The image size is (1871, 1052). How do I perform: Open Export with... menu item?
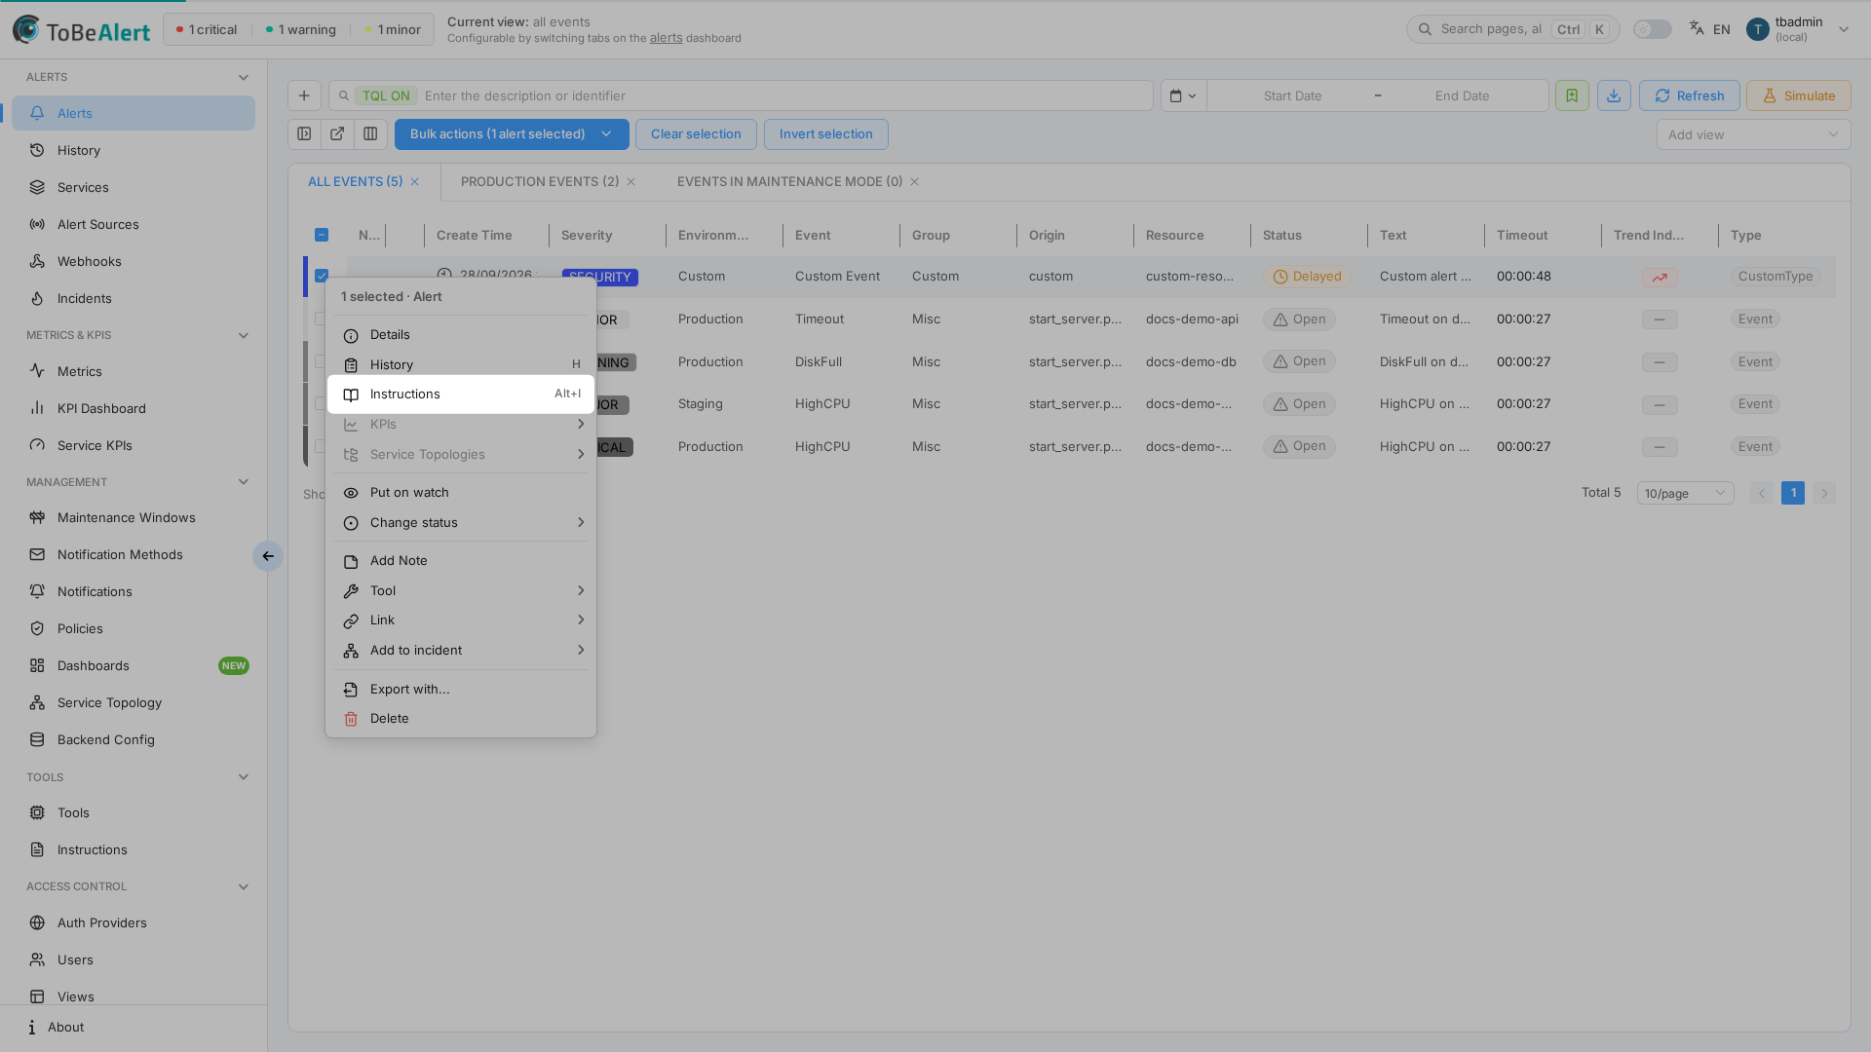pyautogui.click(x=461, y=690)
